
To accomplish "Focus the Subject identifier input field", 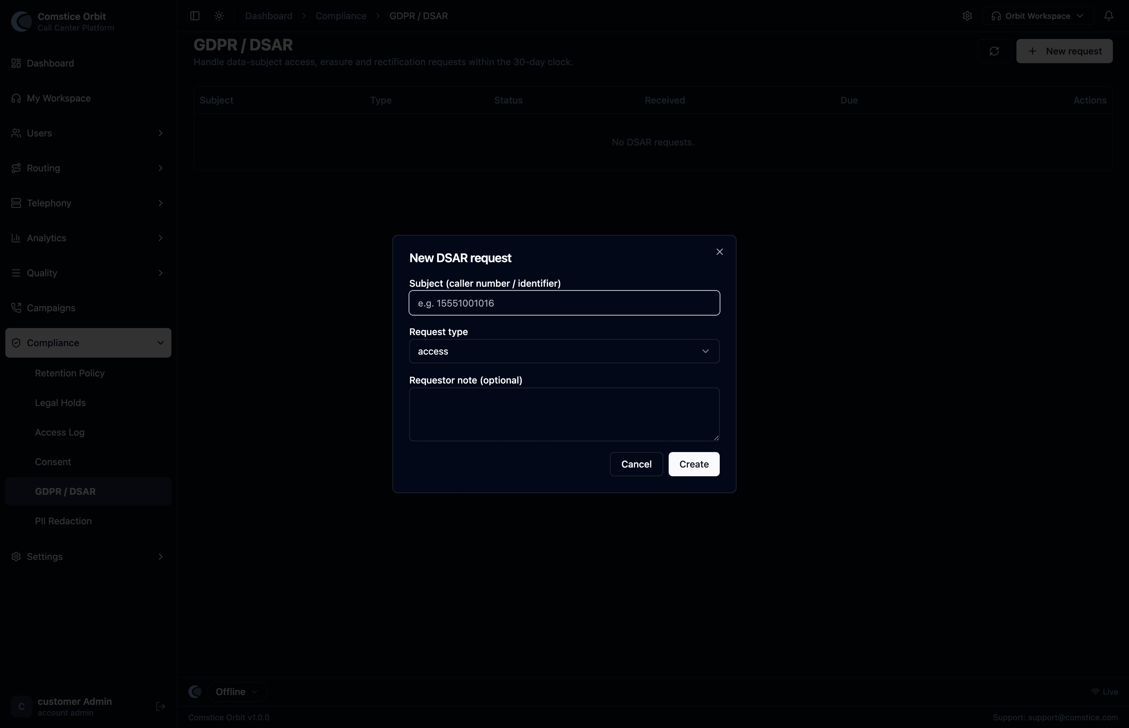I will [x=564, y=303].
